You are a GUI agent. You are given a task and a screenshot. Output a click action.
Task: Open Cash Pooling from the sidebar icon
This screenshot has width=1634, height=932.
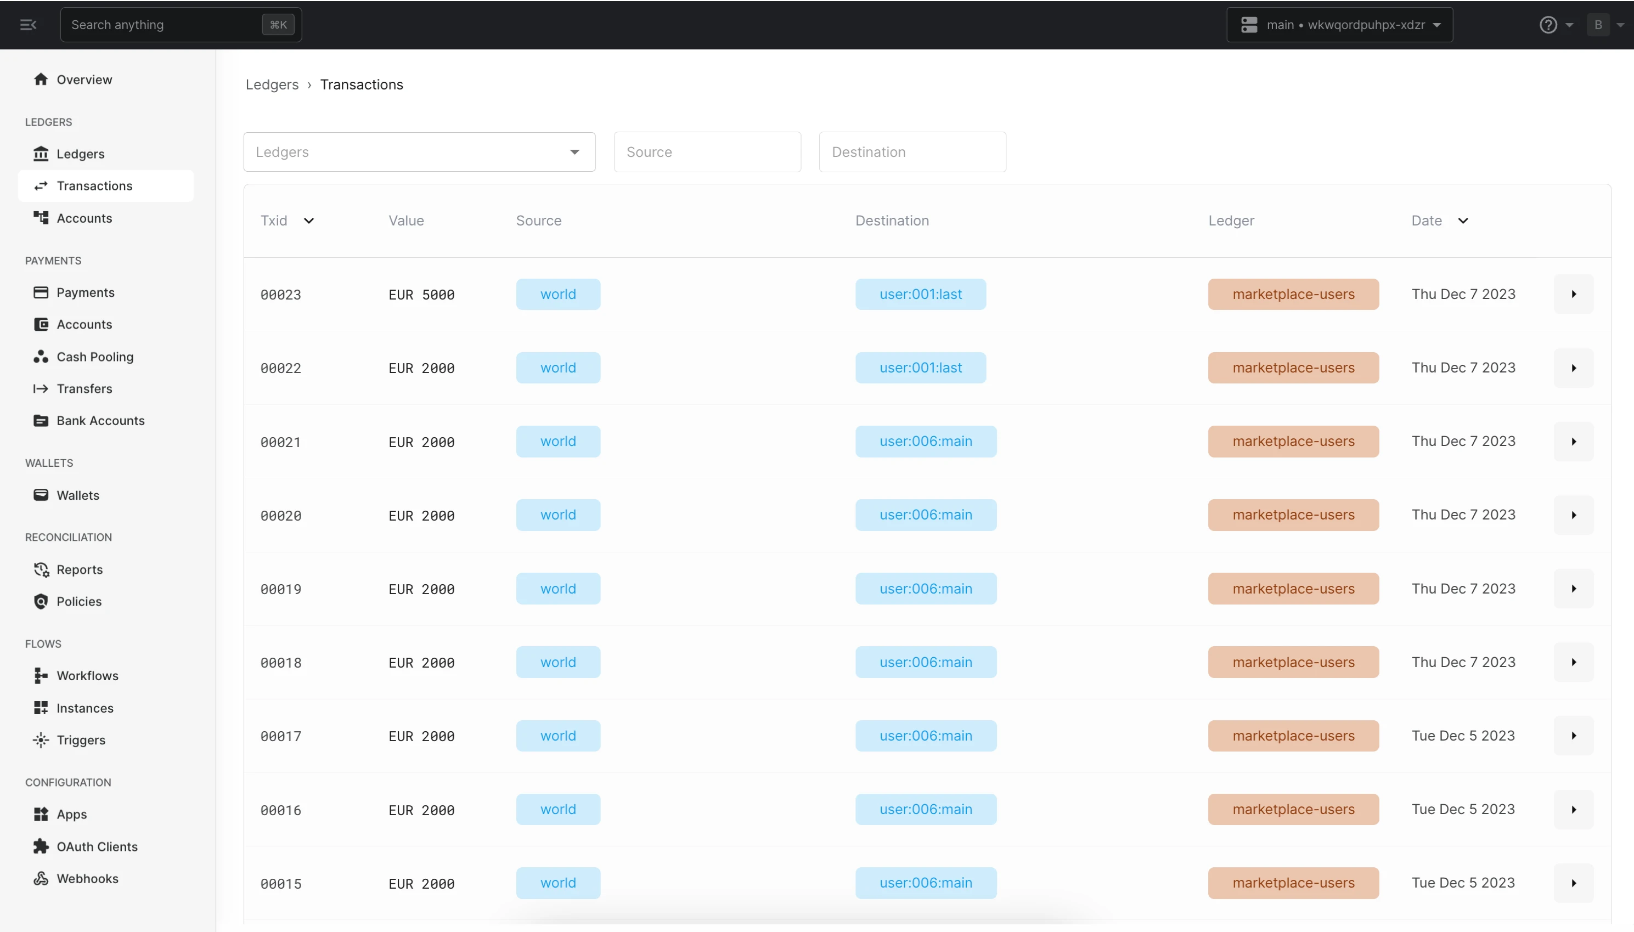[x=41, y=357]
